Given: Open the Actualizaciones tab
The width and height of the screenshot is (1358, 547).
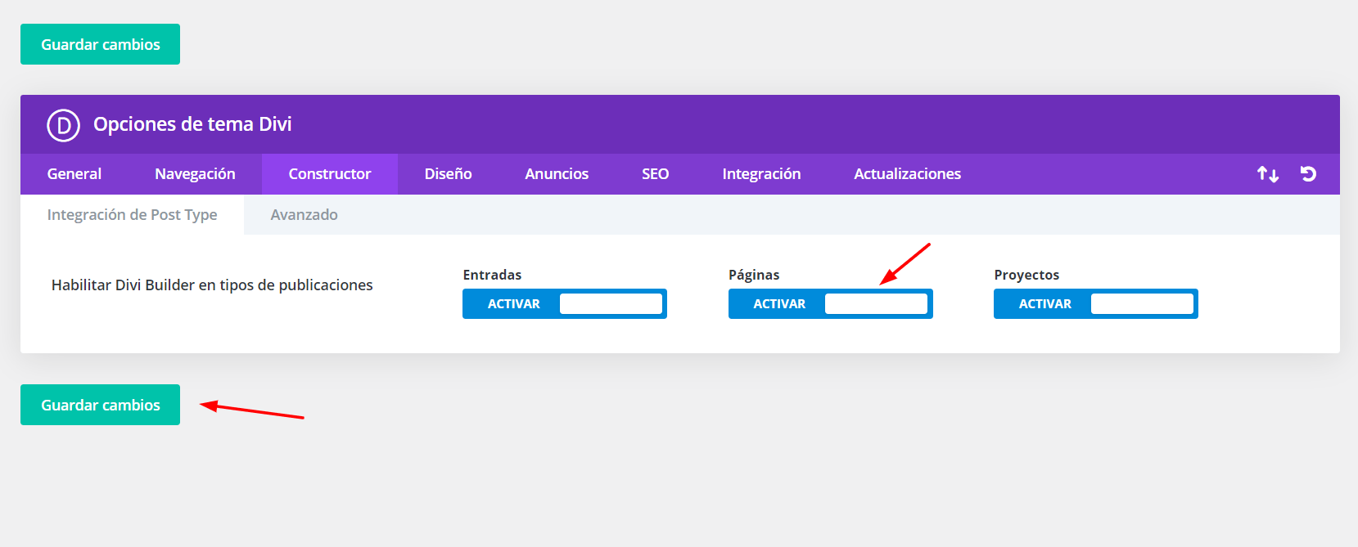Looking at the screenshot, I should pos(908,174).
